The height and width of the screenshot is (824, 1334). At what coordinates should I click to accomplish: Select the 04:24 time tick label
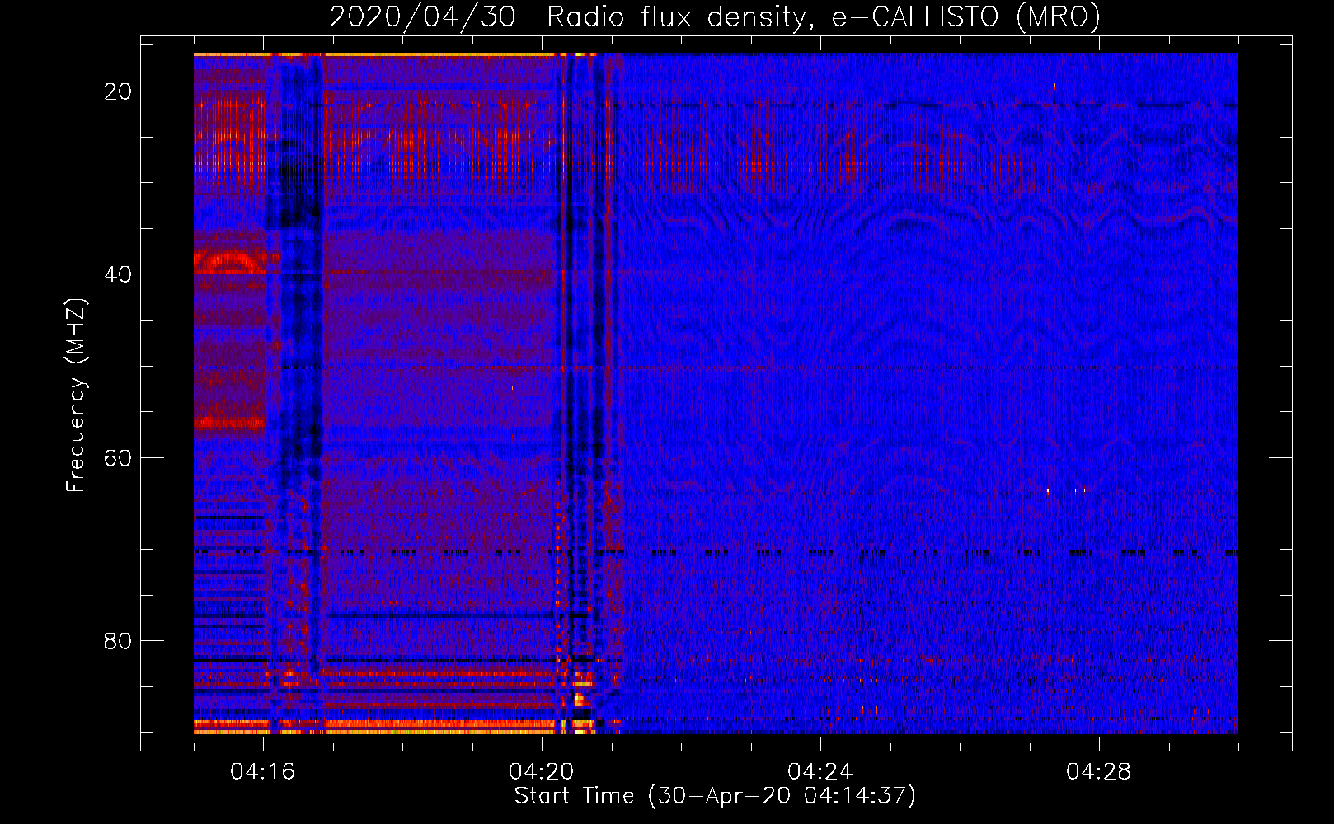(x=820, y=772)
